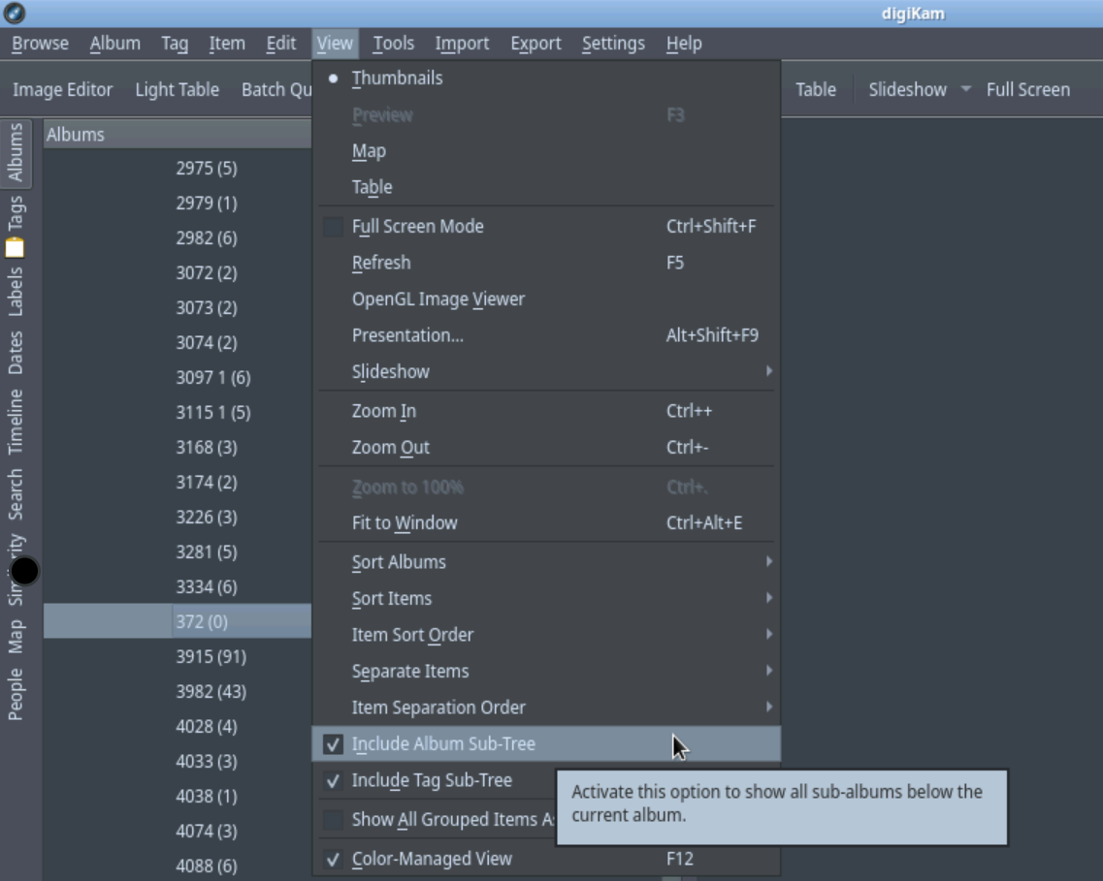Switch to the Labels sidebar tab

click(15, 292)
